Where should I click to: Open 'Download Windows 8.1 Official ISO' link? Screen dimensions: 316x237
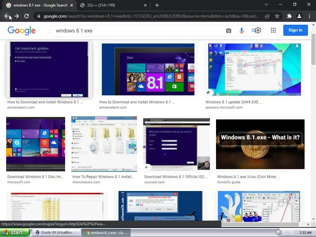pyautogui.click(x=176, y=177)
